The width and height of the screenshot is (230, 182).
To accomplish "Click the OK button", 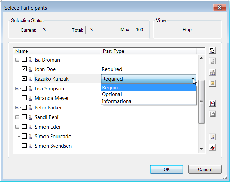I will 167,169.
